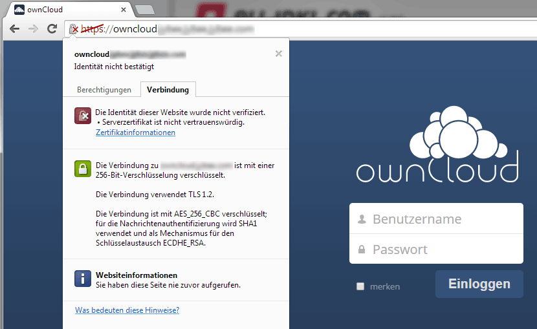Image resolution: width=537 pixels, height=329 pixels.
Task: Click the ownCloud favicon in the tab
Action: click(x=19, y=10)
